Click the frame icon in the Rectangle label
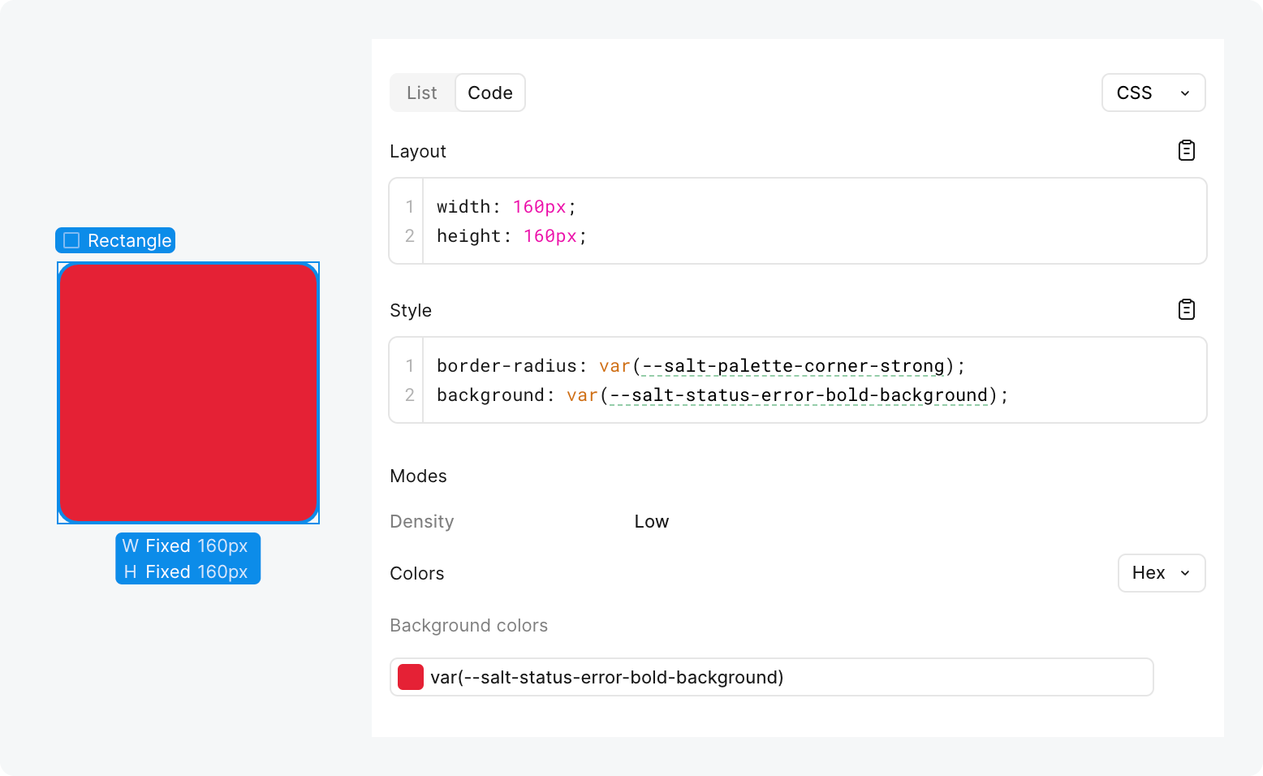Image resolution: width=1263 pixels, height=776 pixels. point(71,240)
